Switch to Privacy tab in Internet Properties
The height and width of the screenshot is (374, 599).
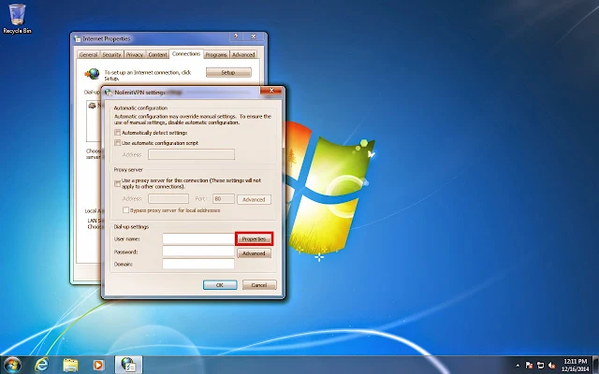point(135,54)
